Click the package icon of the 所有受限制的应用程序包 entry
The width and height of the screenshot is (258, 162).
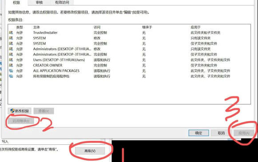click(x=11, y=76)
